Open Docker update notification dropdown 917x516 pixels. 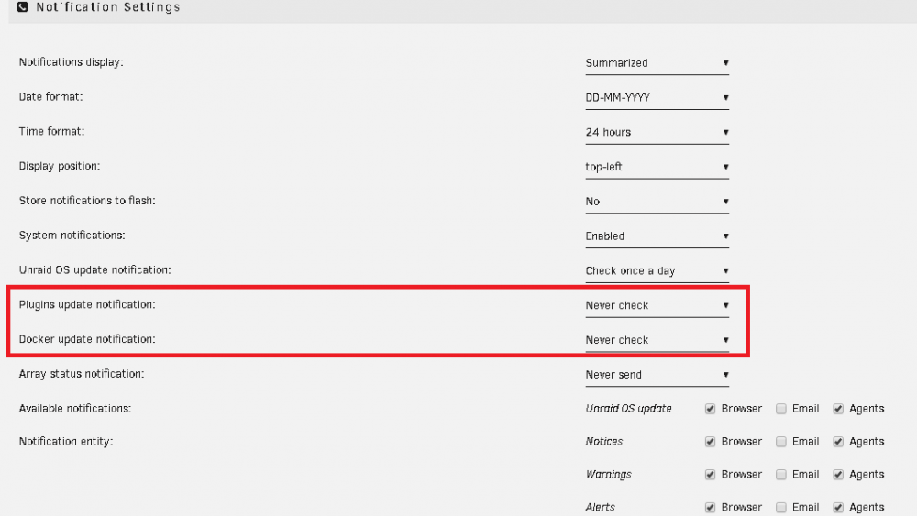tap(657, 340)
